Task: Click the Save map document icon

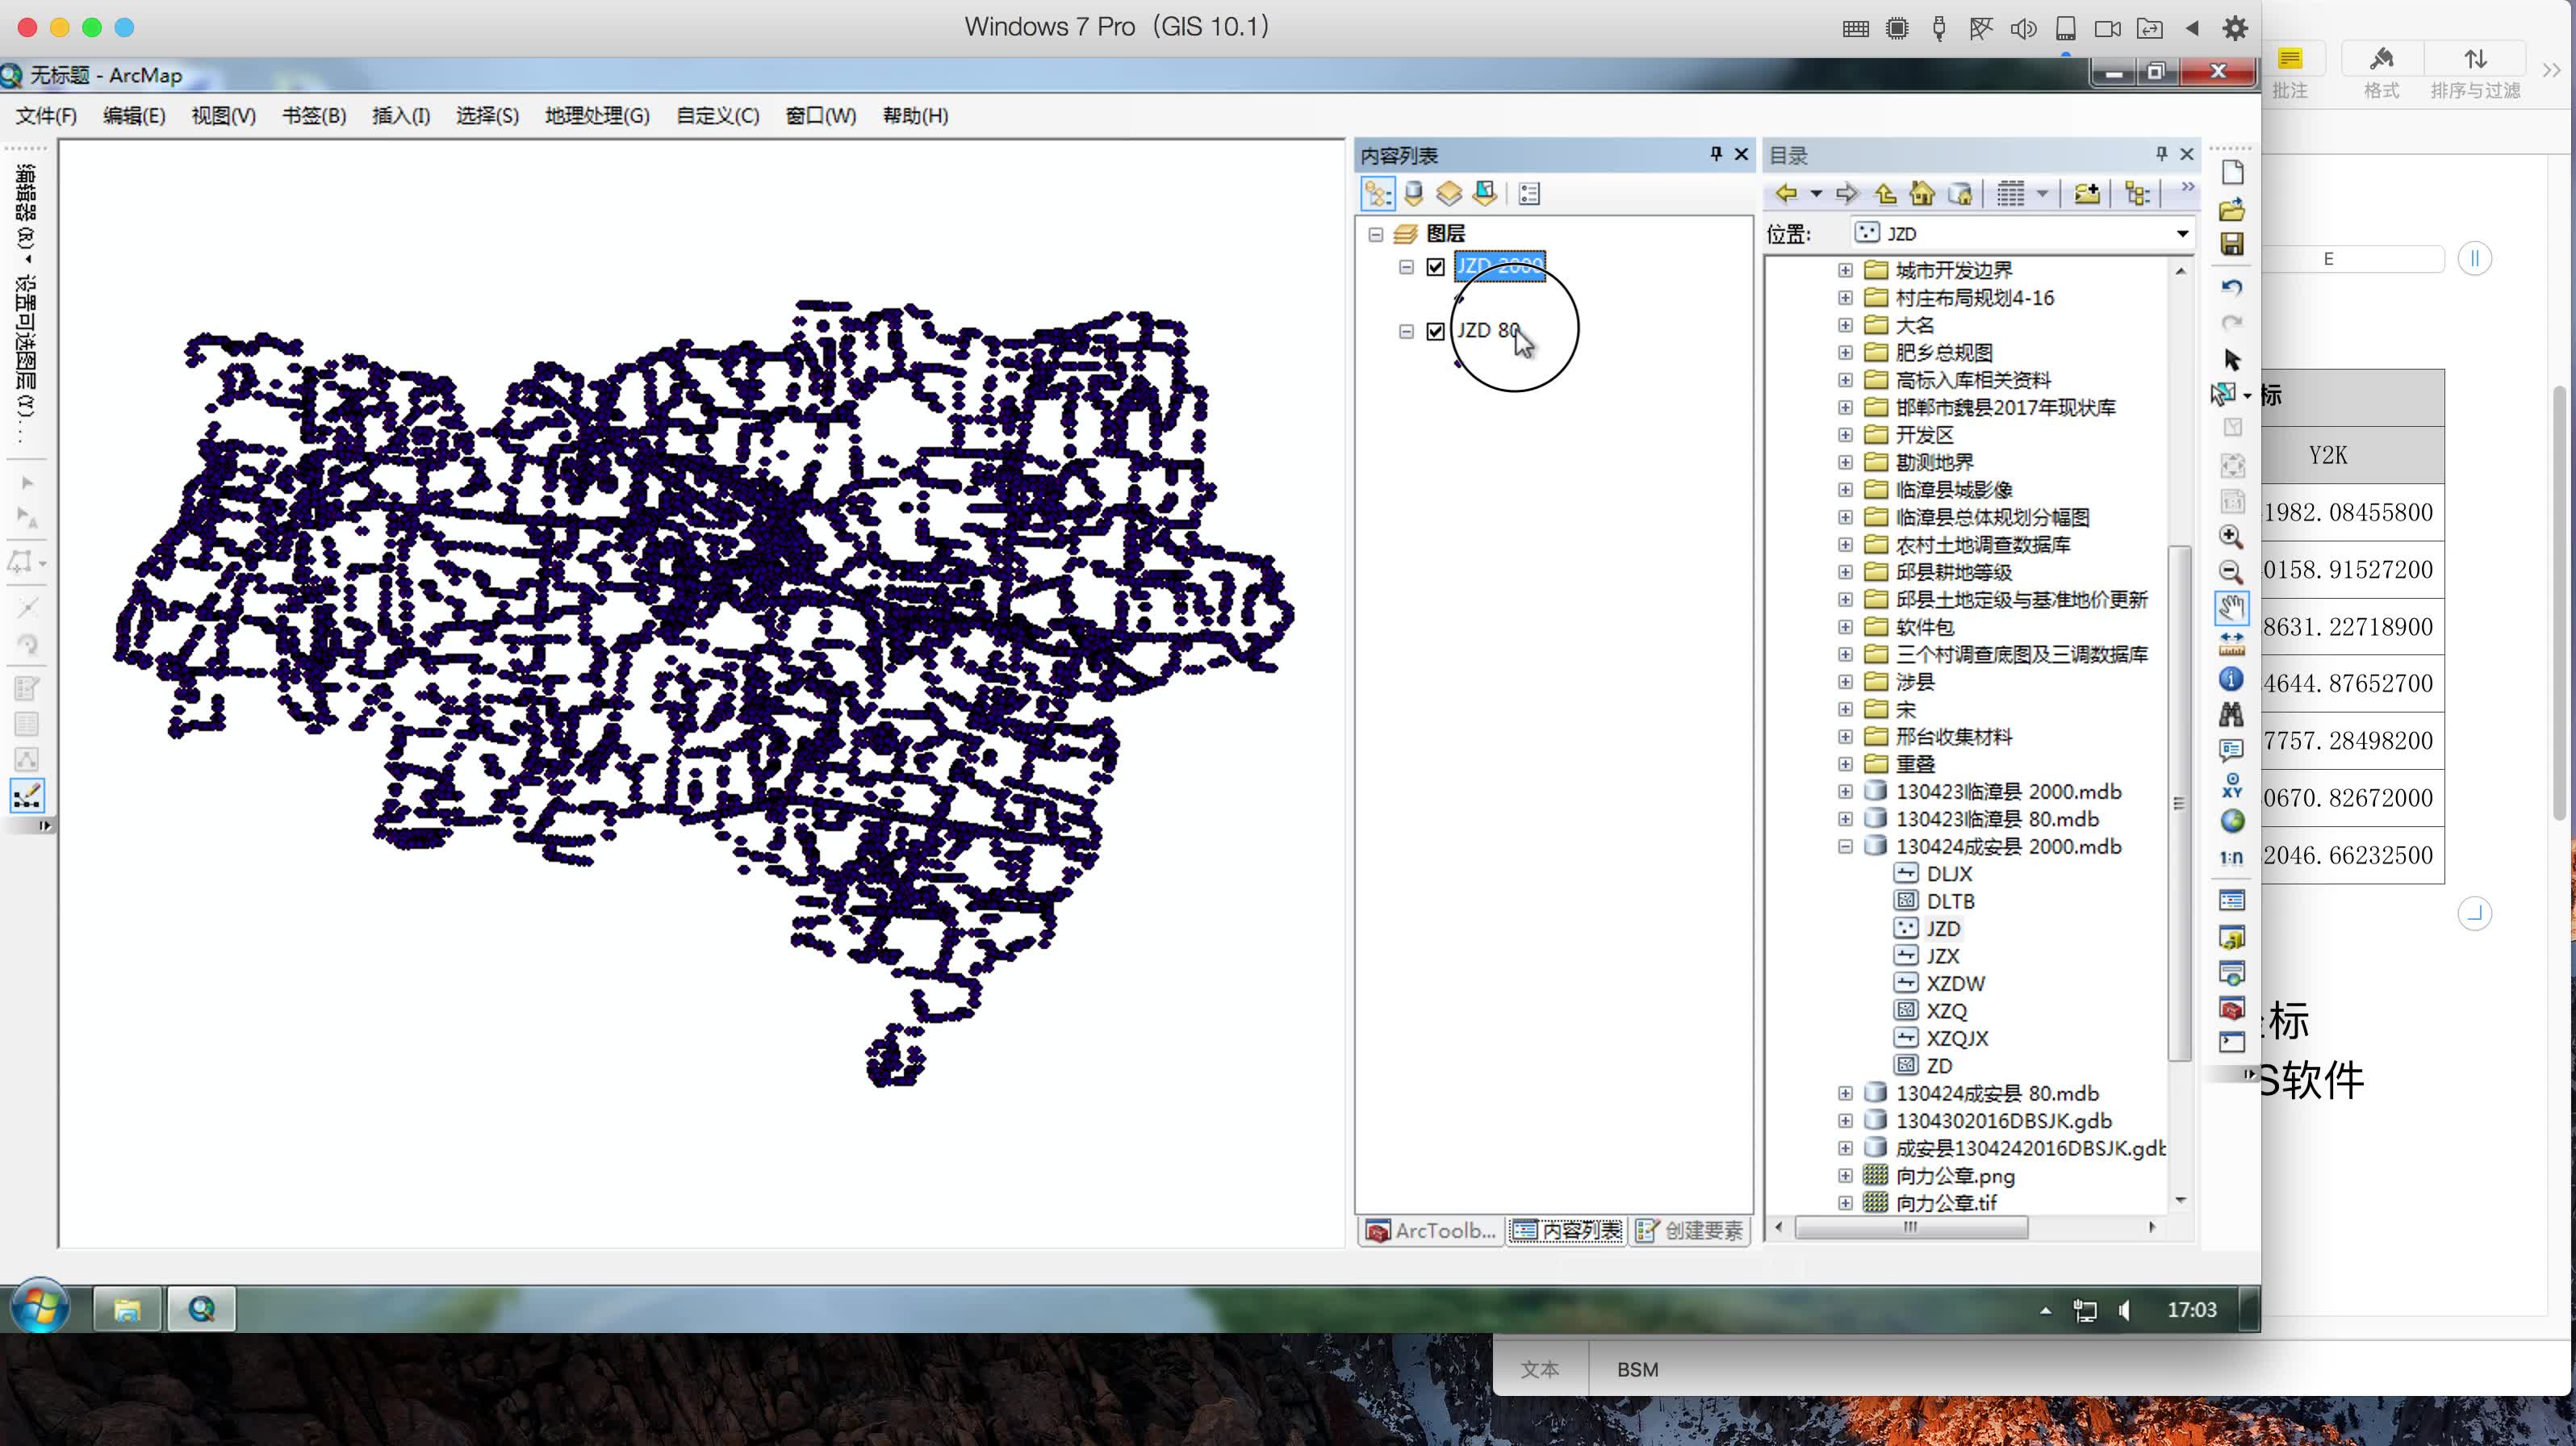Action: [2231, 244]
